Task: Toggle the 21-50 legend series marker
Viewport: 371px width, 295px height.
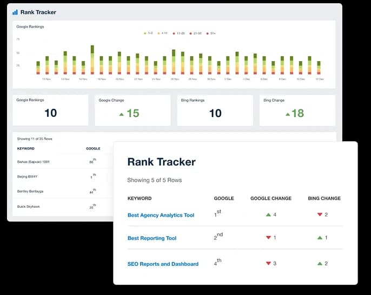Action: 190,34
